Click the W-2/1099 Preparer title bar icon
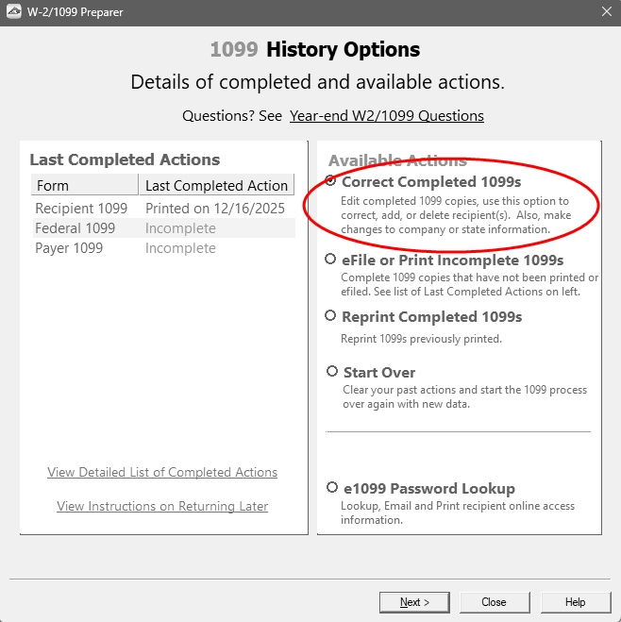Screen dimensions: 621x622 [14, 12]
